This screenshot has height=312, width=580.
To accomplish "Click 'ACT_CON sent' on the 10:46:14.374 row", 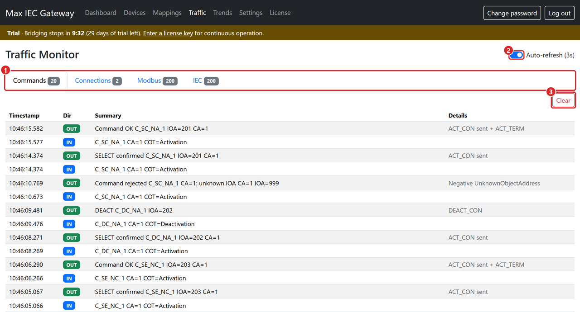I will pyautogui.click(x=468, y=156).
